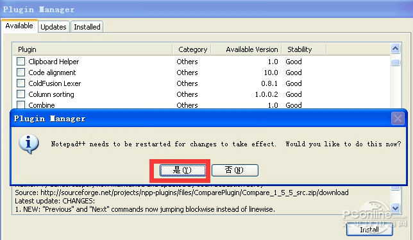Switch to the Updates tab
The height and width of the screenshot is (240, 413).
tap(53, 27)
